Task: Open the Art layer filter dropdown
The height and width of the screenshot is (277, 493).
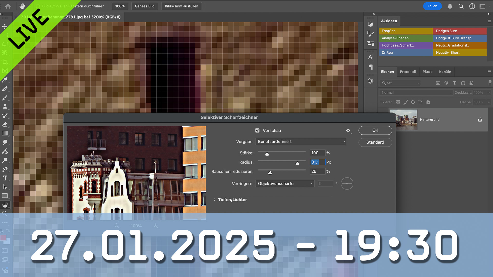Action: (400, 83)
